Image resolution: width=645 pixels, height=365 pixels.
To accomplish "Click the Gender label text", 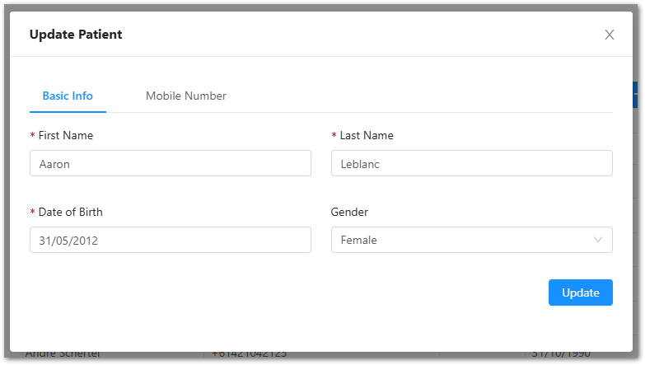I will (x=349, y=212).
